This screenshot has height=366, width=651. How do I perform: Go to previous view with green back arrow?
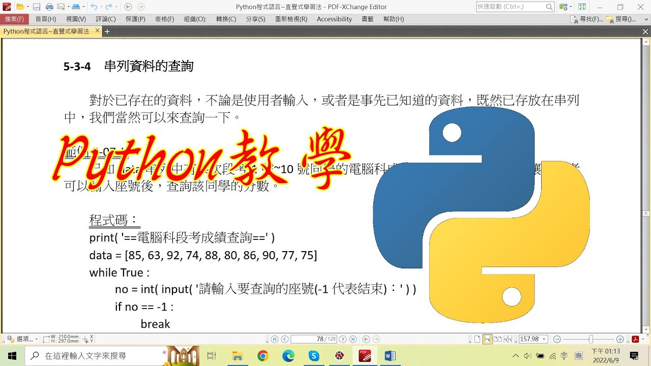pyautogui.click(x=128, y=7)
